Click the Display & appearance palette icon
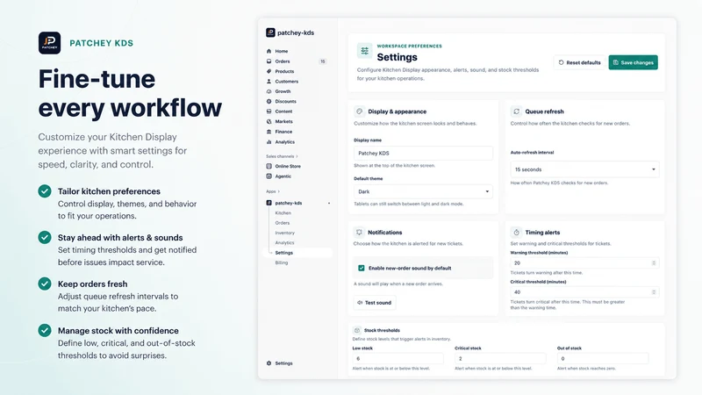 pyautogui.click(x=359, y=111)
